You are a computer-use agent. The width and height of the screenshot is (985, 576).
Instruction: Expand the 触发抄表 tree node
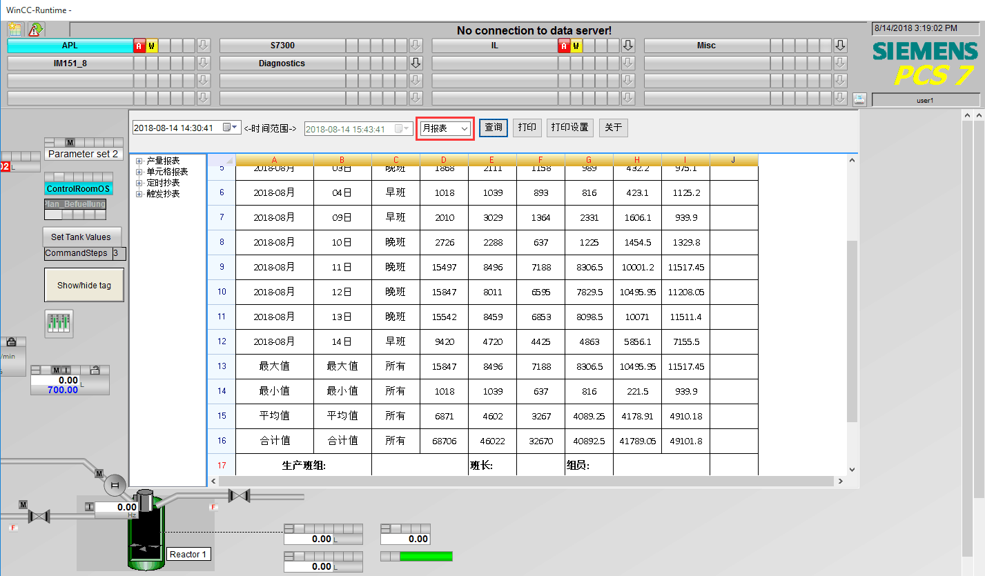139,194
